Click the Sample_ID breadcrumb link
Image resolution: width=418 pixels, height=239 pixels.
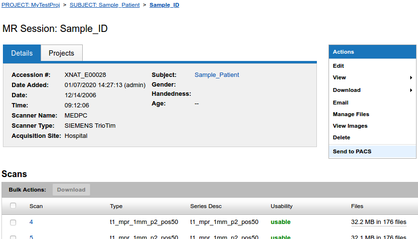pyautogui.click(x=164, y=5)
